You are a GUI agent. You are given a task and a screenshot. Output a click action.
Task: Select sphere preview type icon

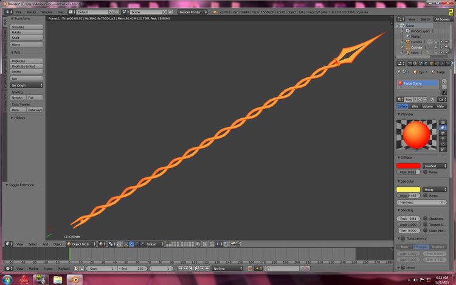pos(443,128)
